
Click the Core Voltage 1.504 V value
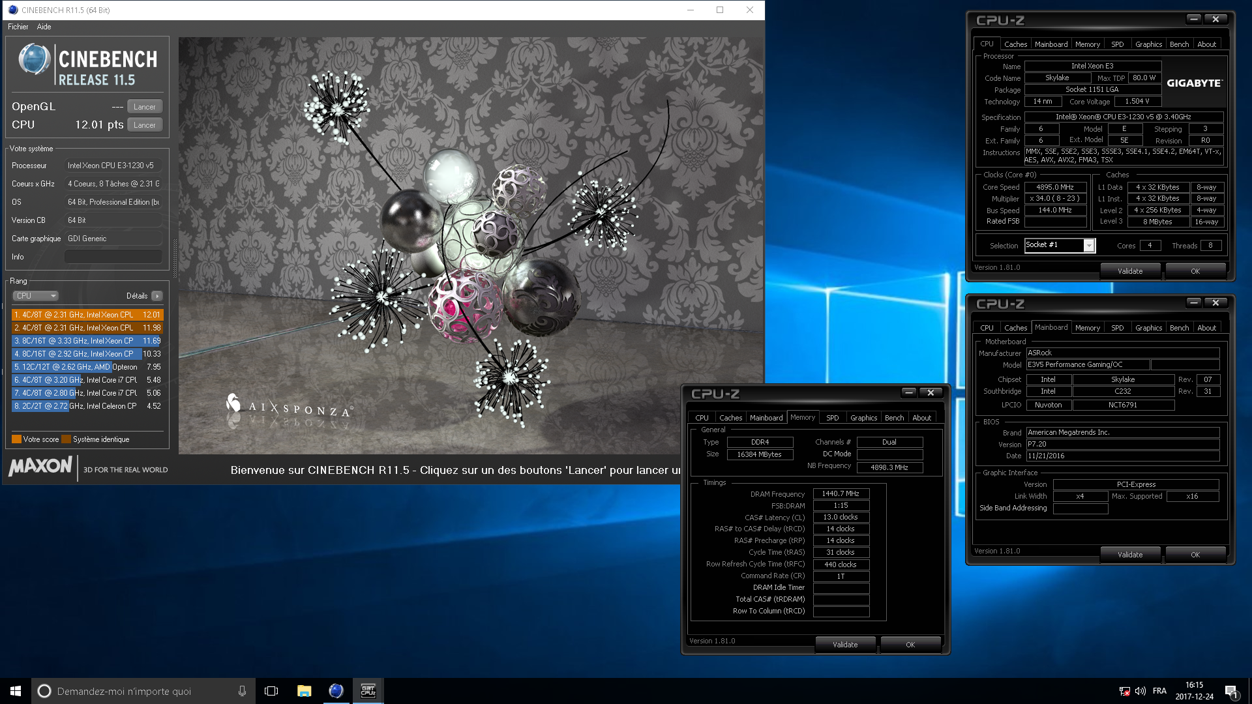1137,102
